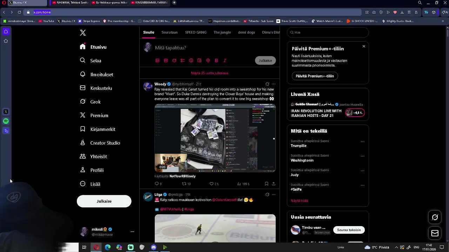Click Päivitä Premium+-tiliin button
The height and width of the screenshot is (252, 449).
pos(315,76)
